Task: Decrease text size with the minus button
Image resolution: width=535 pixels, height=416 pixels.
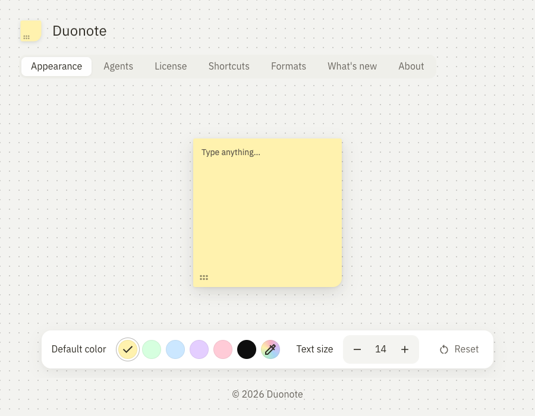Action: pyautogui.click(x=357, y=349)
